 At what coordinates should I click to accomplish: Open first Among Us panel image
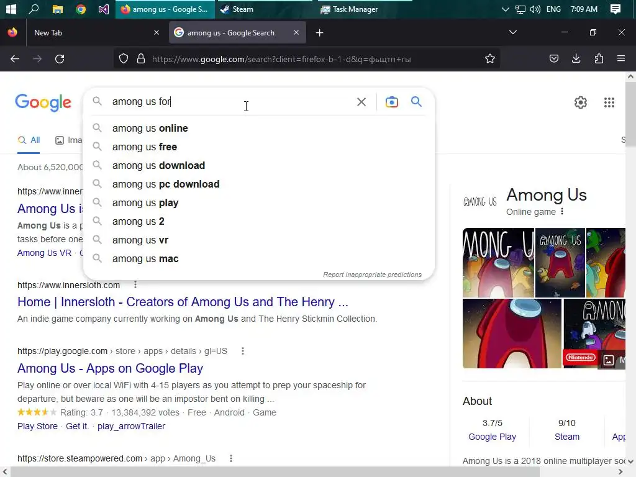[498, 263]
